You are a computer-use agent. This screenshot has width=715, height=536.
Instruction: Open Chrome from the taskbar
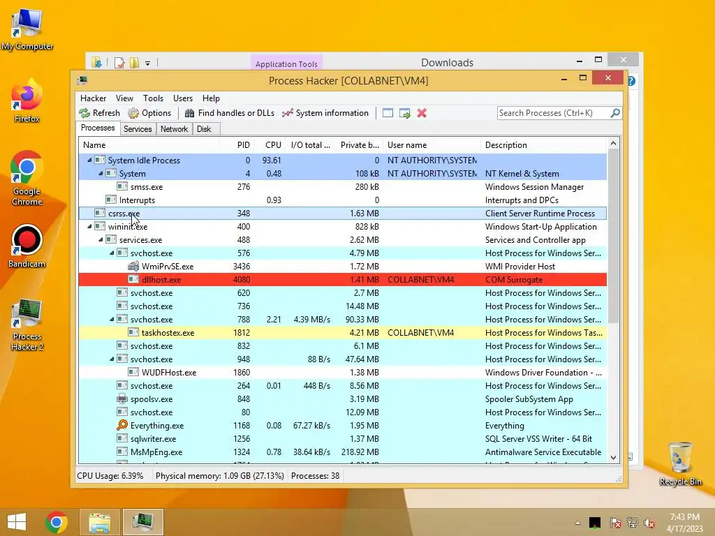tap(56, 522)
